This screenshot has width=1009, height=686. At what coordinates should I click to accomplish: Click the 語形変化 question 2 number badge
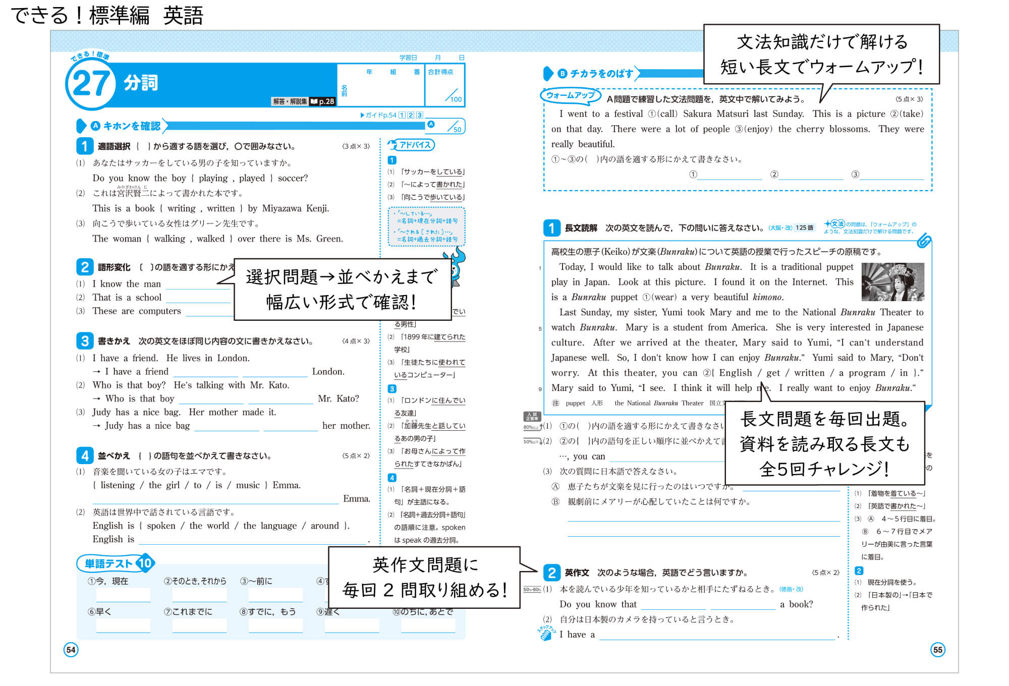pos(84,267)
